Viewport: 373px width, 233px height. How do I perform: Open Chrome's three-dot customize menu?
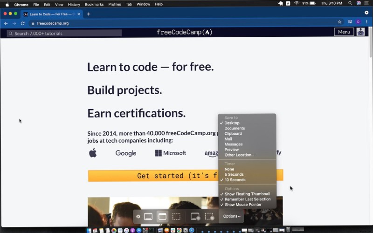click(366, 22)
